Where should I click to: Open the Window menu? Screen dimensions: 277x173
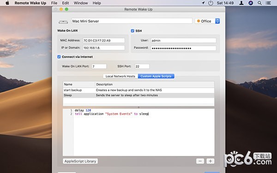pos(81,3)
